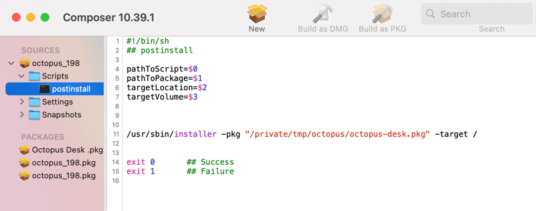Focus the Search field in the toolbar
This screenshot has width=536, height=211.
477,14
